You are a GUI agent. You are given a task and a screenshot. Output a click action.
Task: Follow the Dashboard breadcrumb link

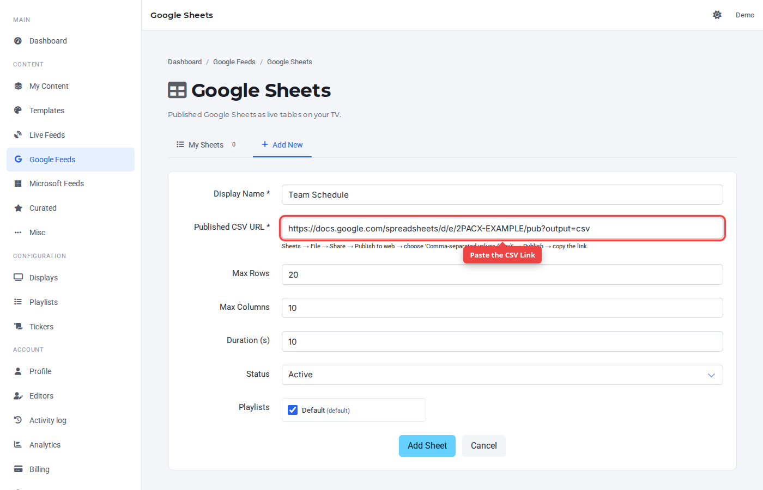tap(185, 62)
